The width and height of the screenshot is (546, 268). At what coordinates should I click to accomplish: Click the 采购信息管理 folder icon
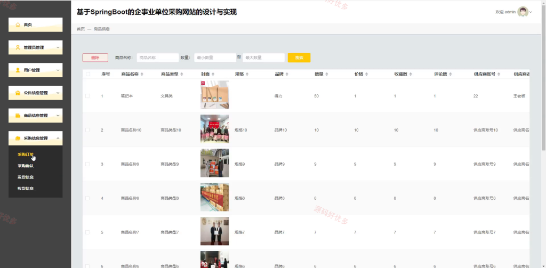pyautogui.click(x=18, y=138)
